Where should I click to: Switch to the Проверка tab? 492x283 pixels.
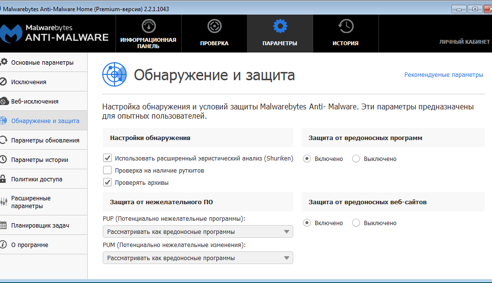tap(214, 34)
